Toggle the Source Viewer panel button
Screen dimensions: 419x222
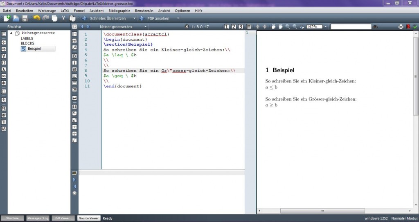pos(89,218)
